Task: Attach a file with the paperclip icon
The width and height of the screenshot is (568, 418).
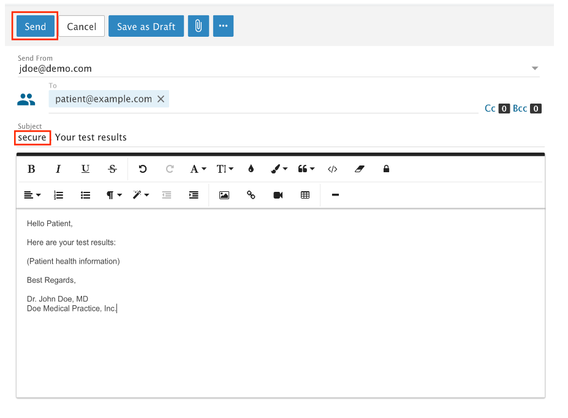Action: (x=199, y=26)
